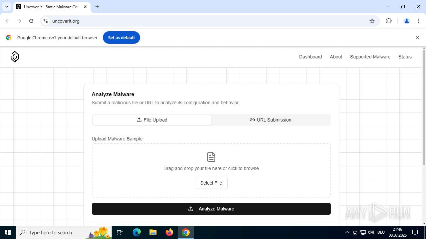The image size is (426, 239).
Task: Show hidden system tray icons
Action: coord(347,232)
